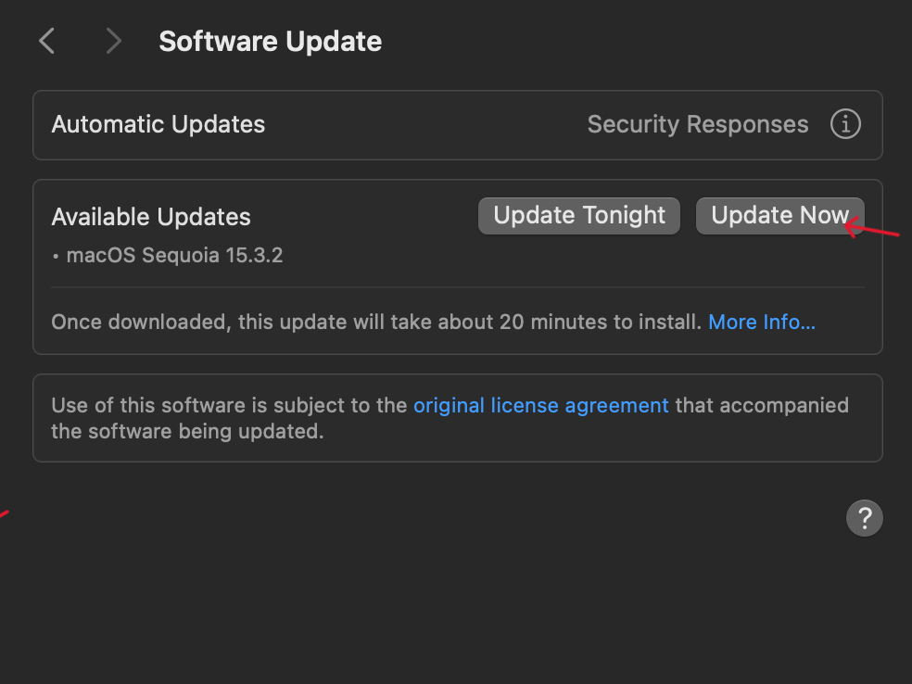Click the Security Responses status text
The width and height of the screenshot is (912, 684).
pos(698,124)
